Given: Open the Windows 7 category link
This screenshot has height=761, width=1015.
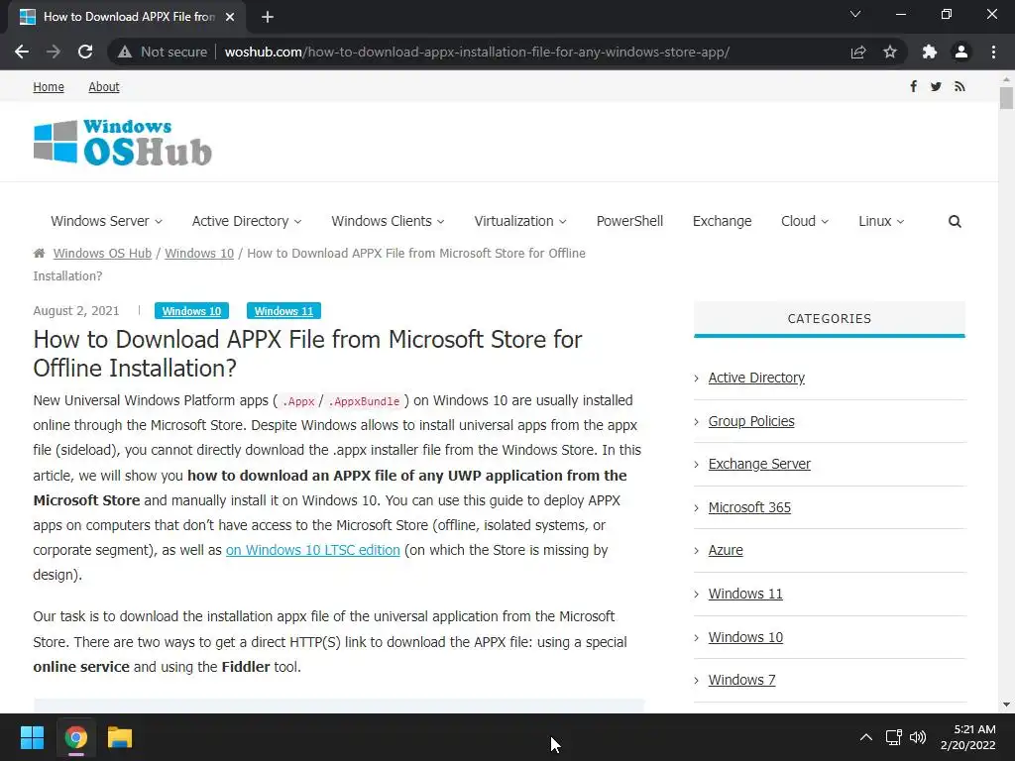Looking at the screenshot, I should (741, 680).
